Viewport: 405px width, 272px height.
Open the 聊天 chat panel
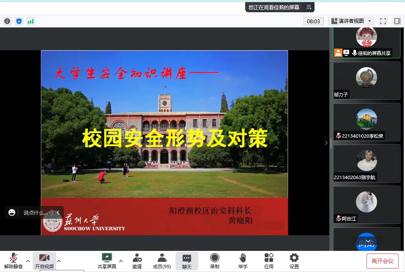pyautogui.click(x=186, y=261)
